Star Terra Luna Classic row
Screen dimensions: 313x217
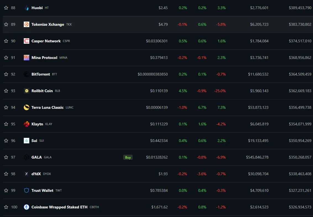(6, 107)
